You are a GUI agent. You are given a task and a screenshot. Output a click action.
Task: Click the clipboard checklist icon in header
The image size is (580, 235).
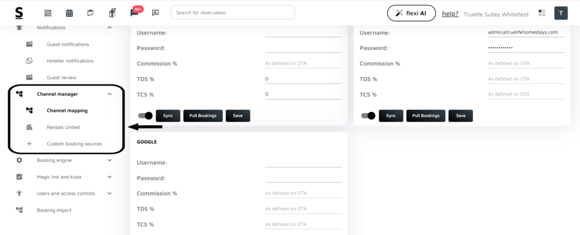(91, 13)
